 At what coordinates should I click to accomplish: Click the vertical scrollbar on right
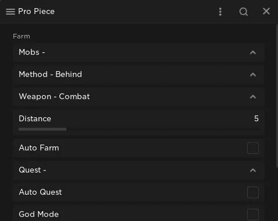pyautogui.click(x=277, y=96)
